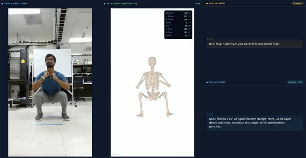Select the 3D Skeleton Reconstruction panel title

122,3
